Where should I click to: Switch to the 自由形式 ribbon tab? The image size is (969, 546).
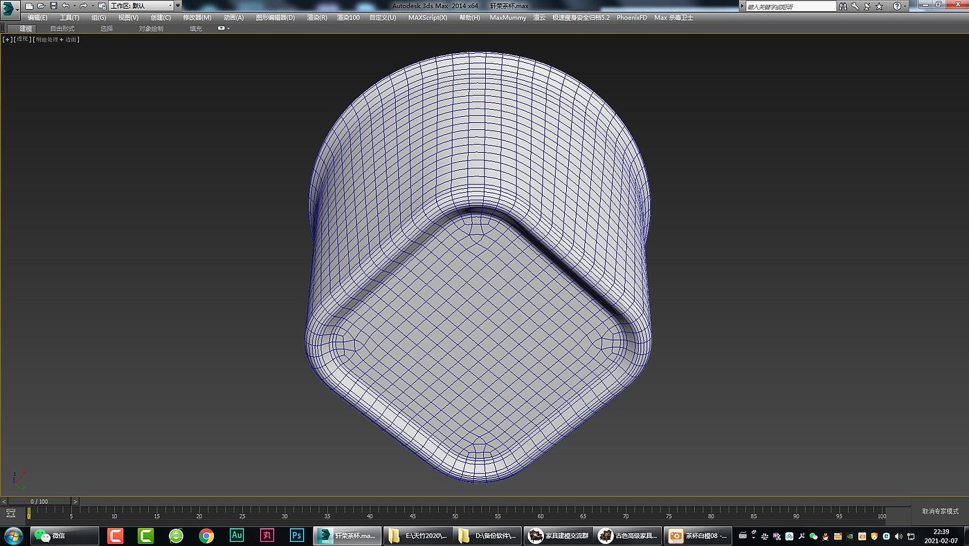coord(63,28)
